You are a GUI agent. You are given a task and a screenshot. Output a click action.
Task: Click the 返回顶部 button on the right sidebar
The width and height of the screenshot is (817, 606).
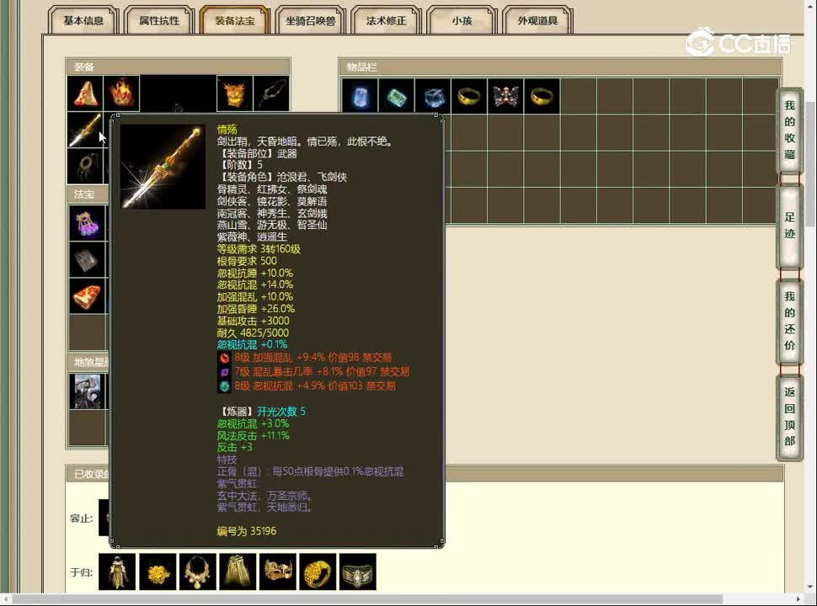point(788,417)
